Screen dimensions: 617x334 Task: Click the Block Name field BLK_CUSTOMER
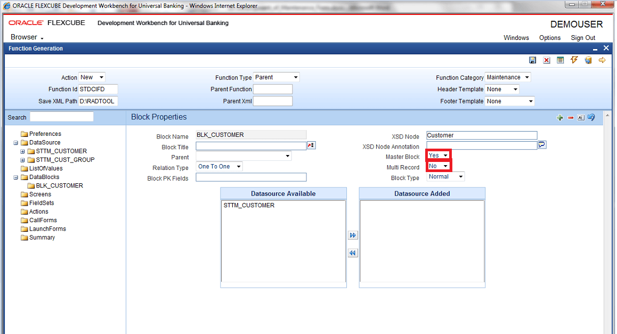251,135
